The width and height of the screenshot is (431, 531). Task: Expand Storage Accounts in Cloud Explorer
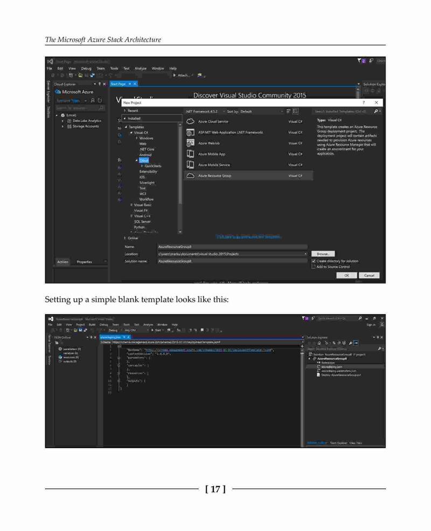coord(62,127)
